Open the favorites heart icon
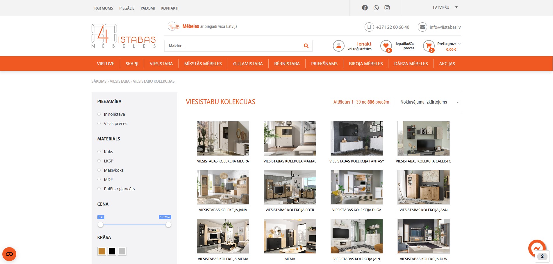Screen dimensions: 553x264 point(386,46)
